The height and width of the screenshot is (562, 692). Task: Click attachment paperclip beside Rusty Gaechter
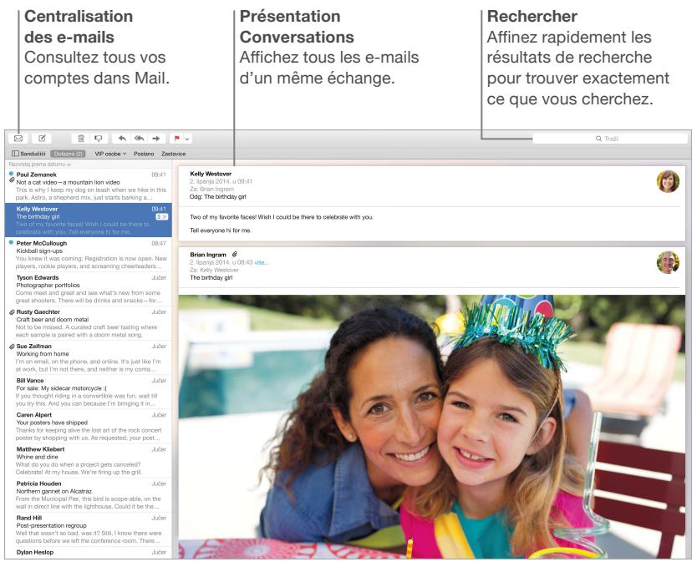click(12, 311)
